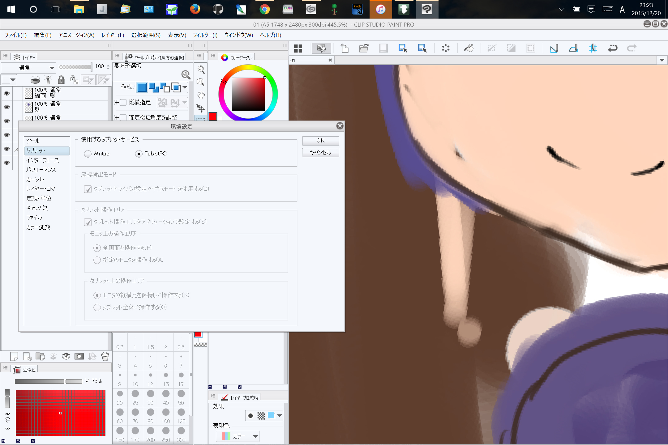The height and width of the screenshot is (445, 668).
Task: Toggle the Lock layer icon
Action: (x=61, y=80)
